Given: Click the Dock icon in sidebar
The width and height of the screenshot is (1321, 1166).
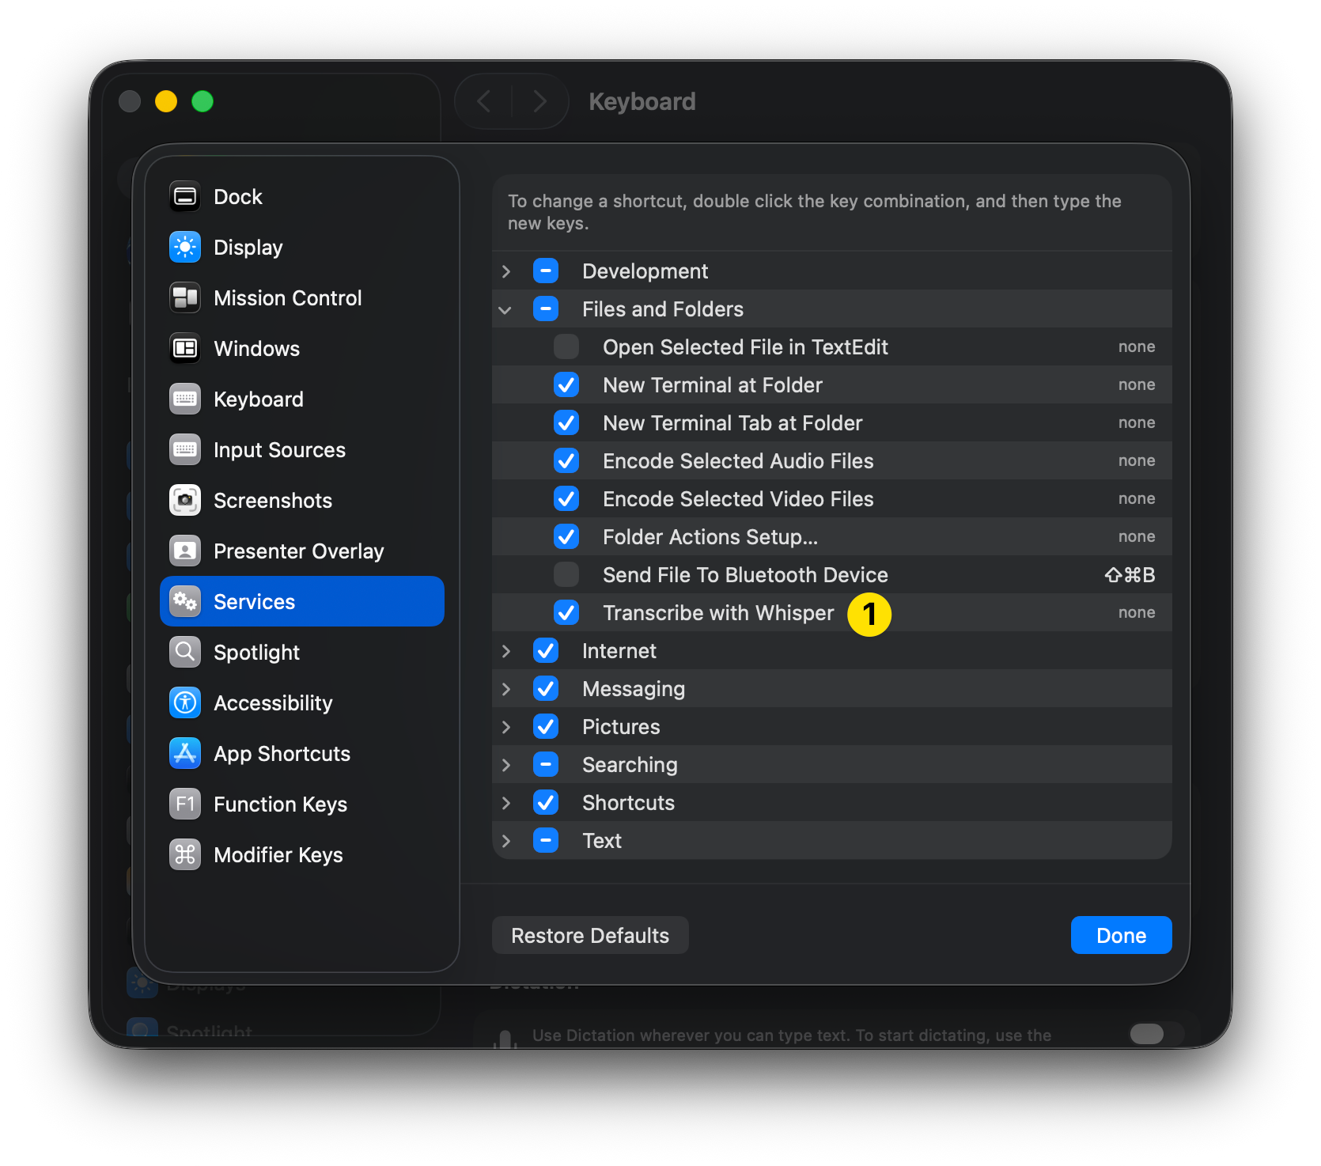Looking at the screenshot, I should pyautogui.click(x=185, y=197).
